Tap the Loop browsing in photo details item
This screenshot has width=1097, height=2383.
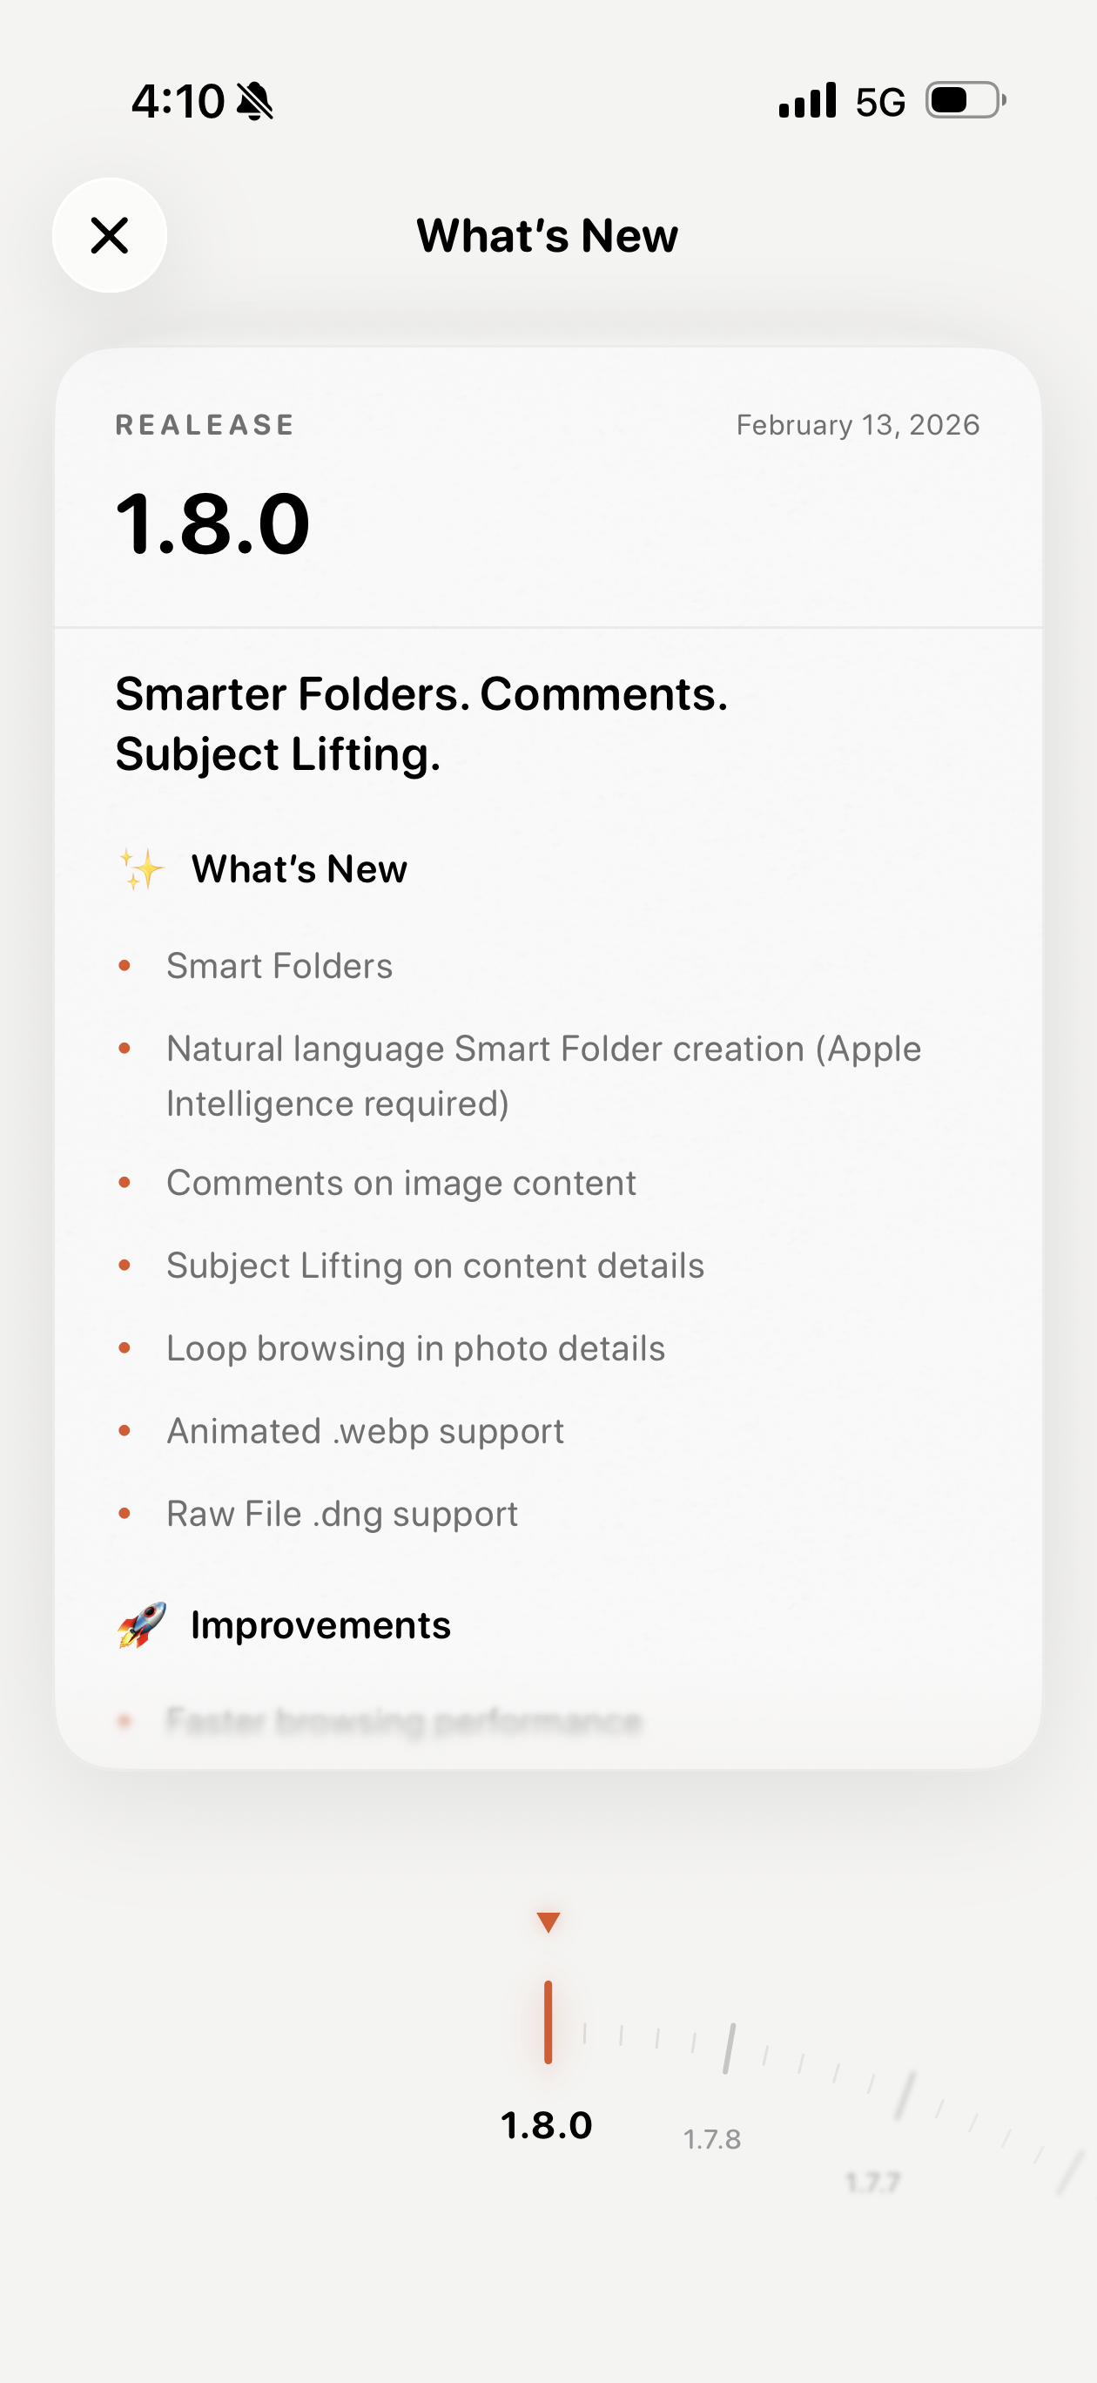tap(415, 1347)
